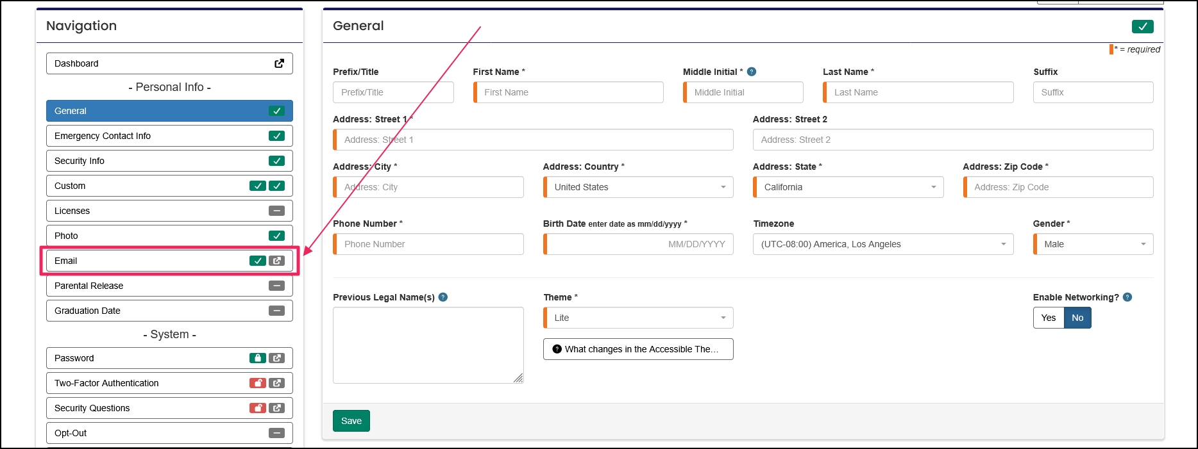Open the Parental Release navigation item
Viewport: 1198px width, 449px height.
pos(169,286)
